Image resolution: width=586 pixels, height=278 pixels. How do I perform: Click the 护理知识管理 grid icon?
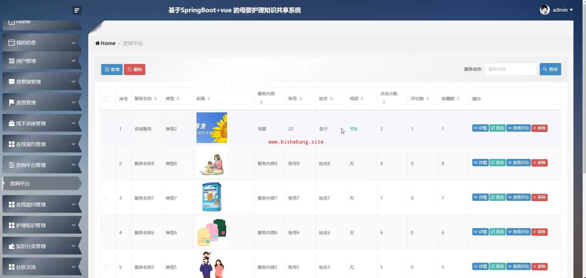click(12, 225)
